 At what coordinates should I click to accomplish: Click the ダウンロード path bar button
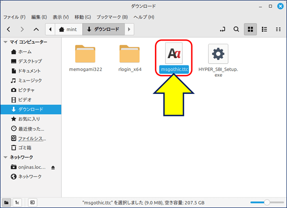point(103,29)
